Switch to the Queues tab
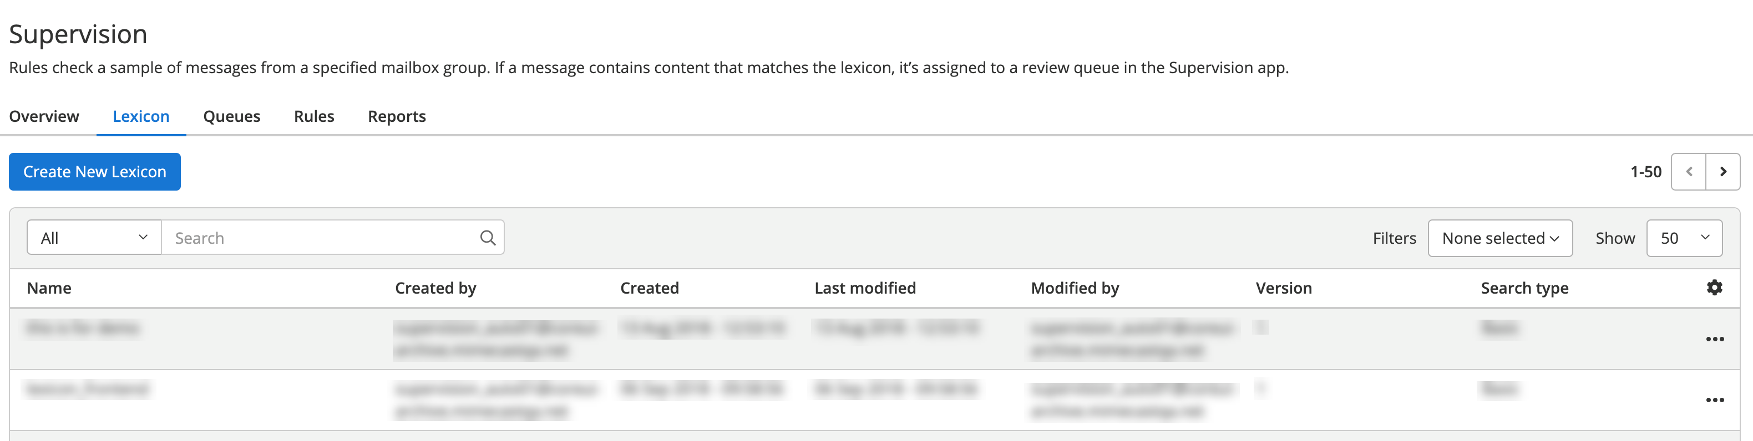 coord(231,116)
